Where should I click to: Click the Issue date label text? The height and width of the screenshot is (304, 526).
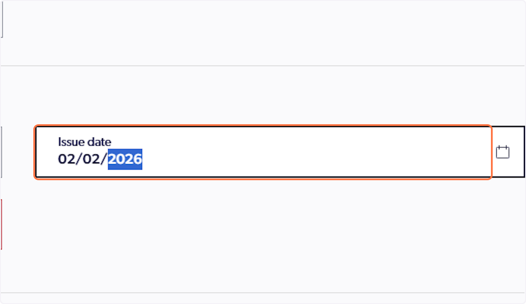point(85,142)
